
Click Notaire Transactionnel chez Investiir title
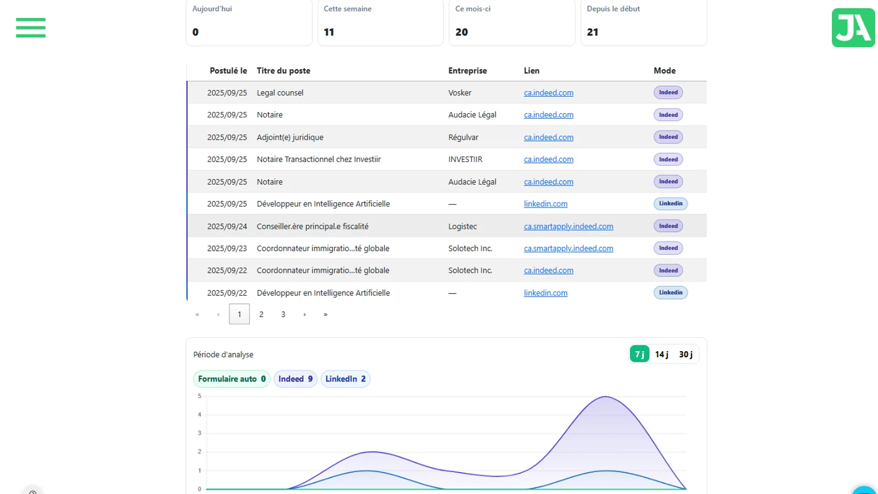click(319, 159)
